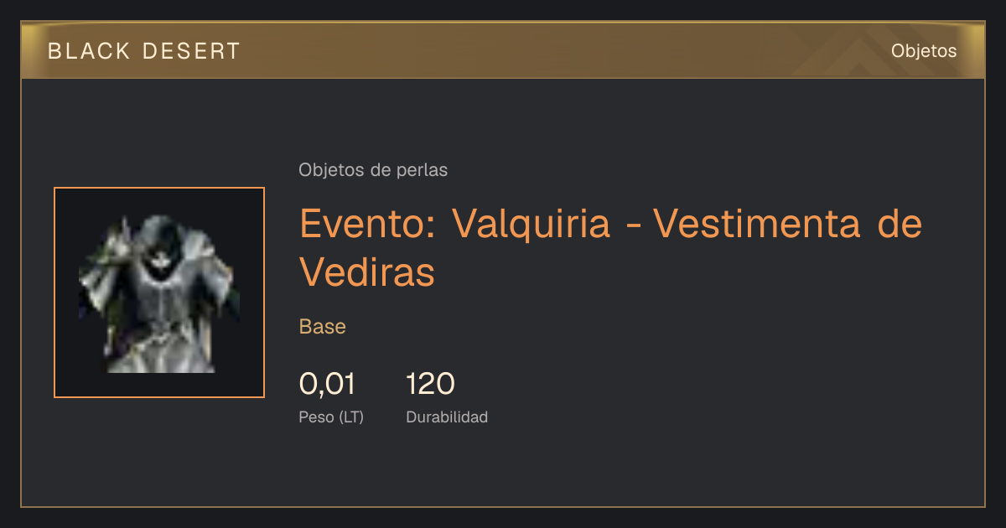Click the Valquiria armor item icon
This screenshot has height=528, width=1006.
pyautogui.click(x=159, y=292)
